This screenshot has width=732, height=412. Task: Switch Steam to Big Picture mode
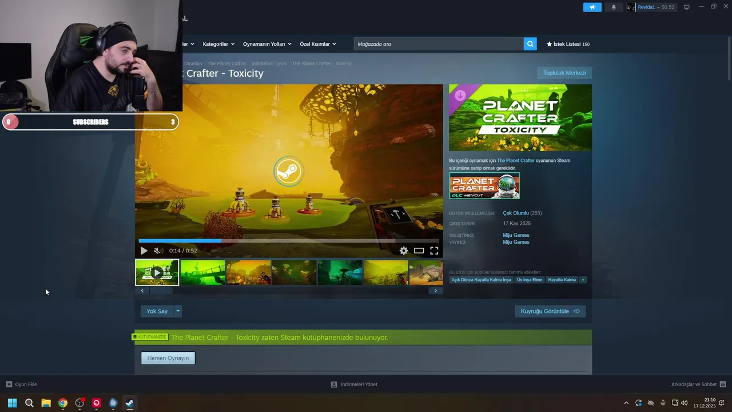click(x=687, y=7)
